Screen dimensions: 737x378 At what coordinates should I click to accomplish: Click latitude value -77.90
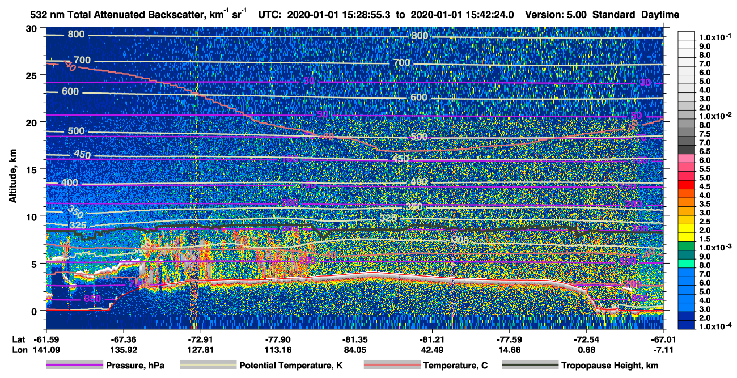[x=278, y=339]
